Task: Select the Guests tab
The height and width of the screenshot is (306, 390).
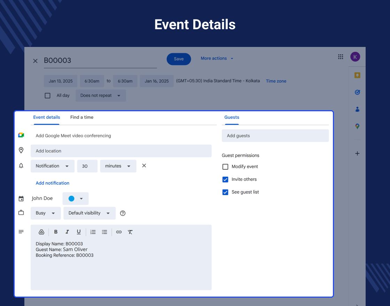Action: (x=232, y=118)
